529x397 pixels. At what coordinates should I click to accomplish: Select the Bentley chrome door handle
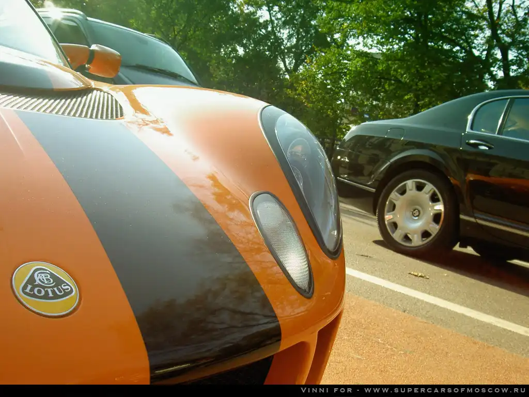[479, 145]
